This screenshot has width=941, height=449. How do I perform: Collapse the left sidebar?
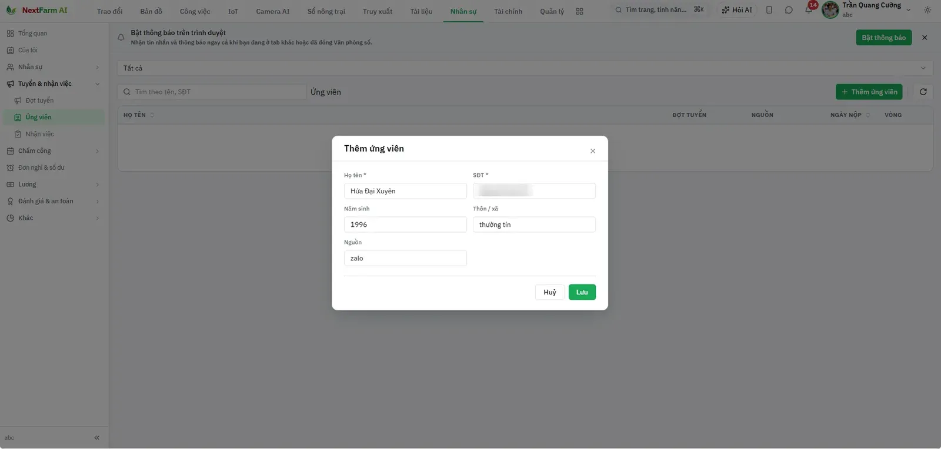pos(97,438)
